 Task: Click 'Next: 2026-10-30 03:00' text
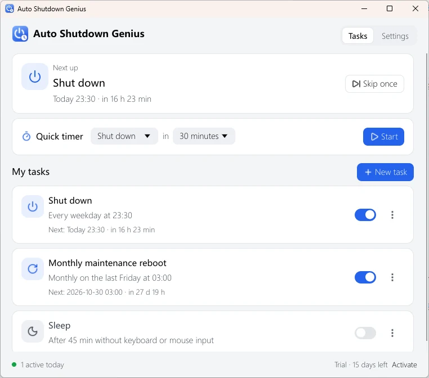coord(86,292)
